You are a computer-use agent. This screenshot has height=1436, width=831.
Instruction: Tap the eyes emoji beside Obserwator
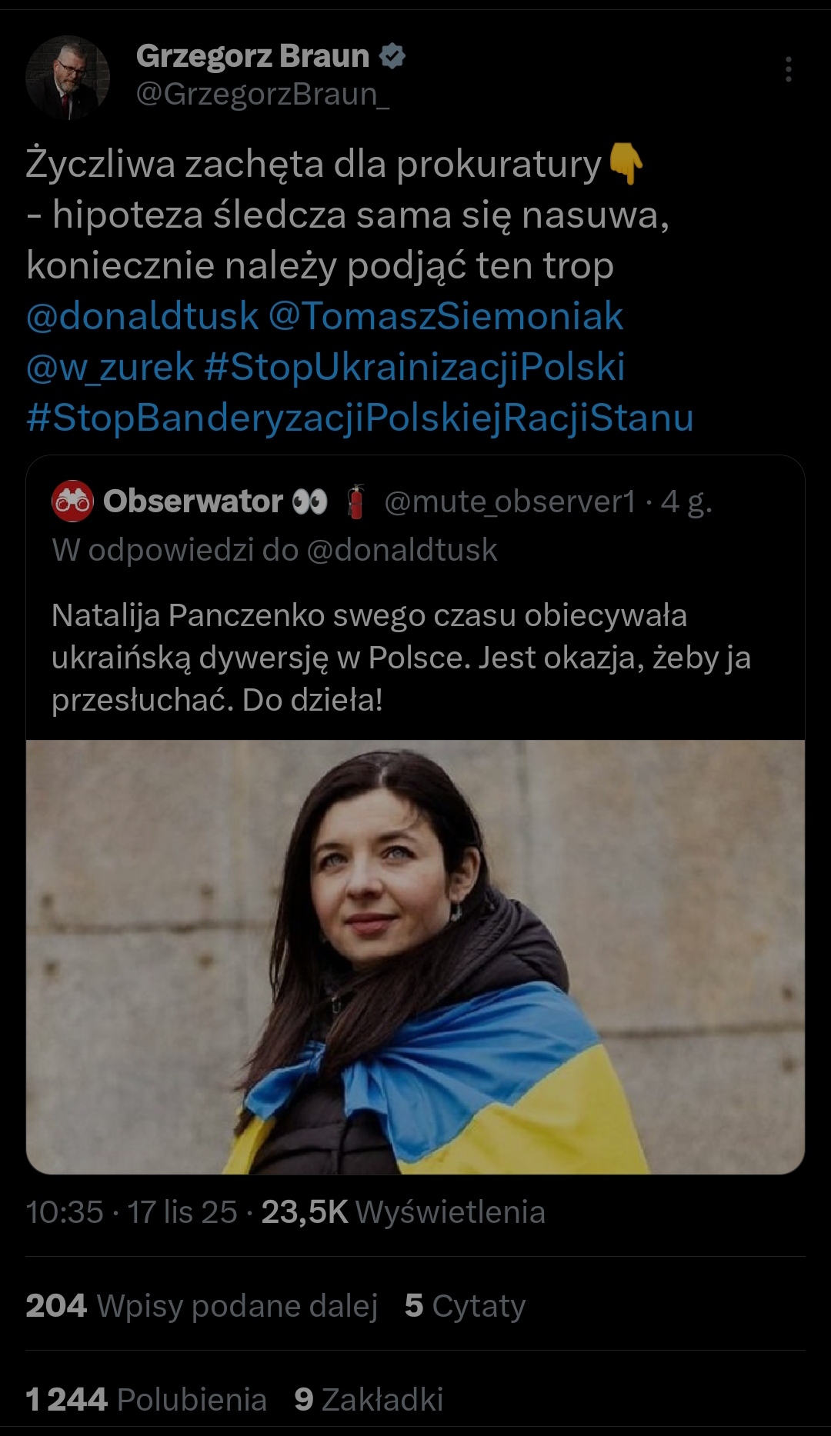(311, 501)
